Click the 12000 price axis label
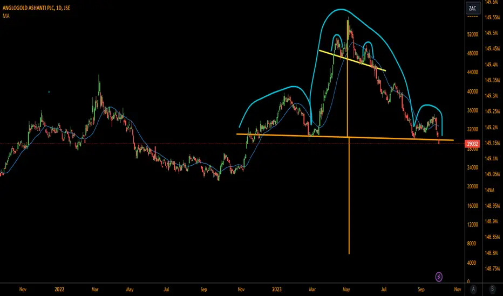This screenshot has height=296, width=503. [x=473, y=224]
